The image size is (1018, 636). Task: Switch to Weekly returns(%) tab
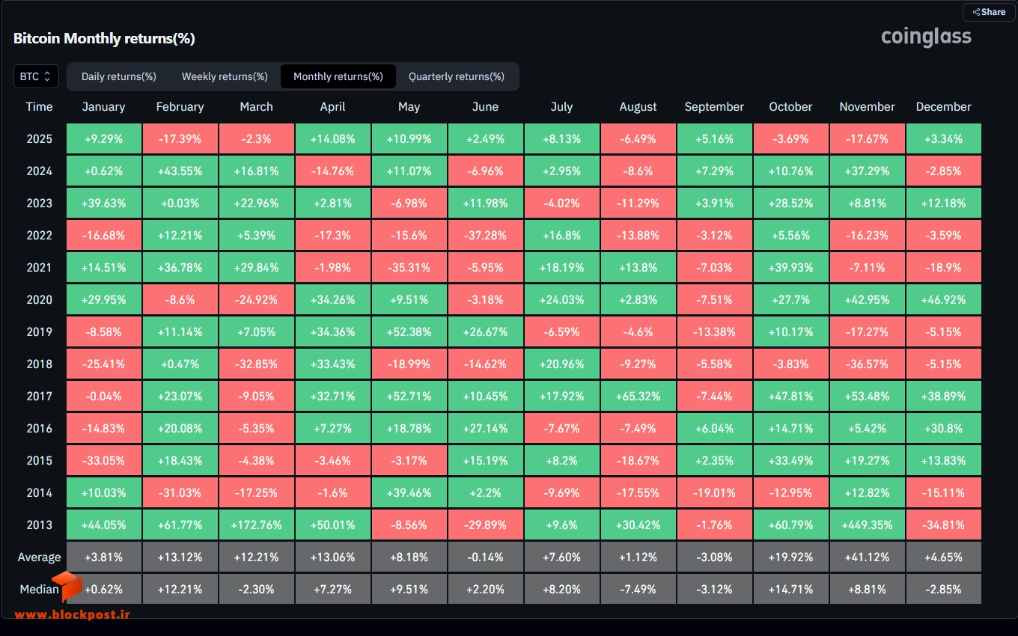pos(225,76)
